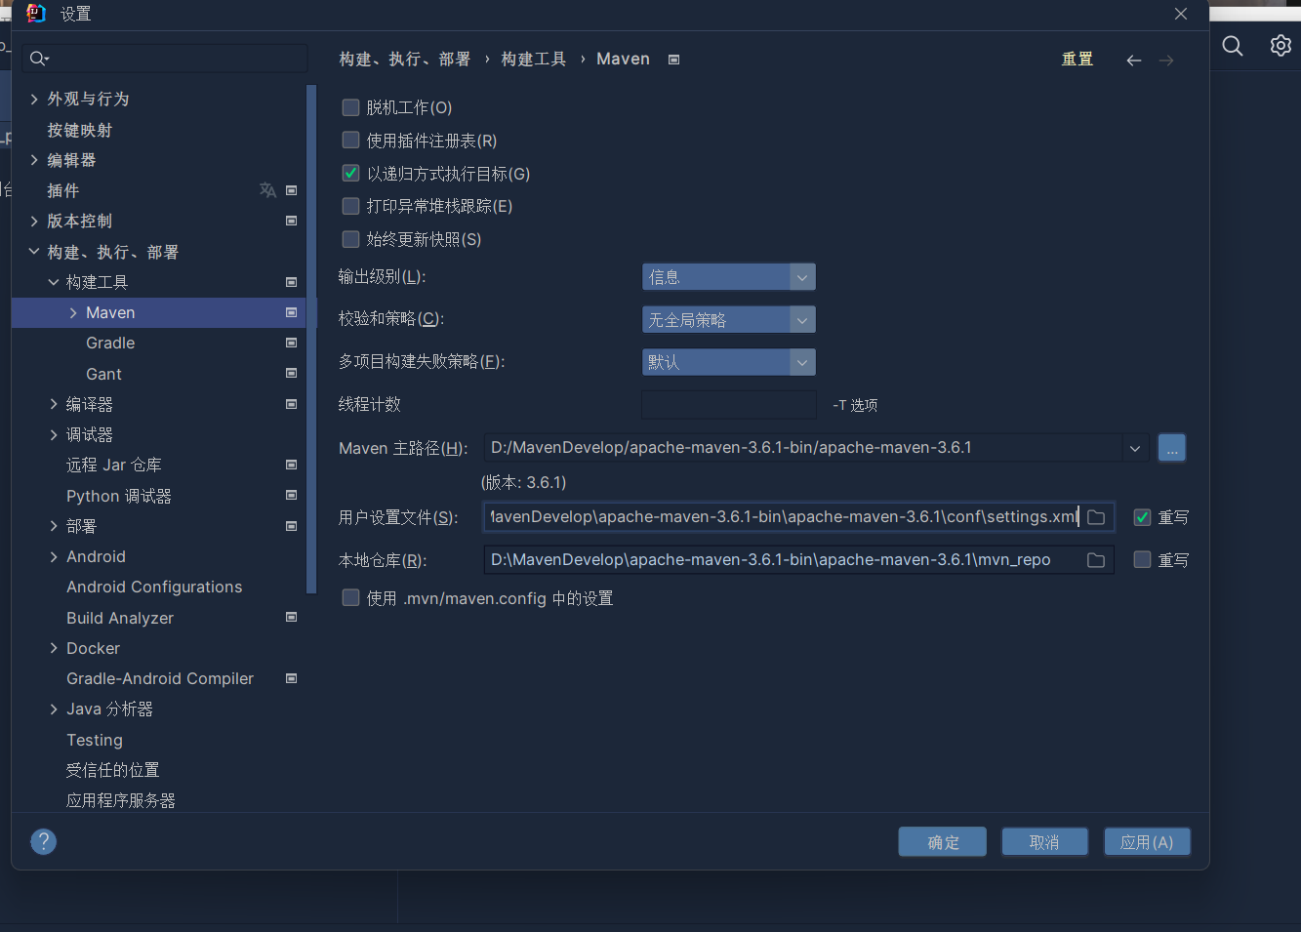Click the 确定 button
The image size is (1301, 932).
943,842
